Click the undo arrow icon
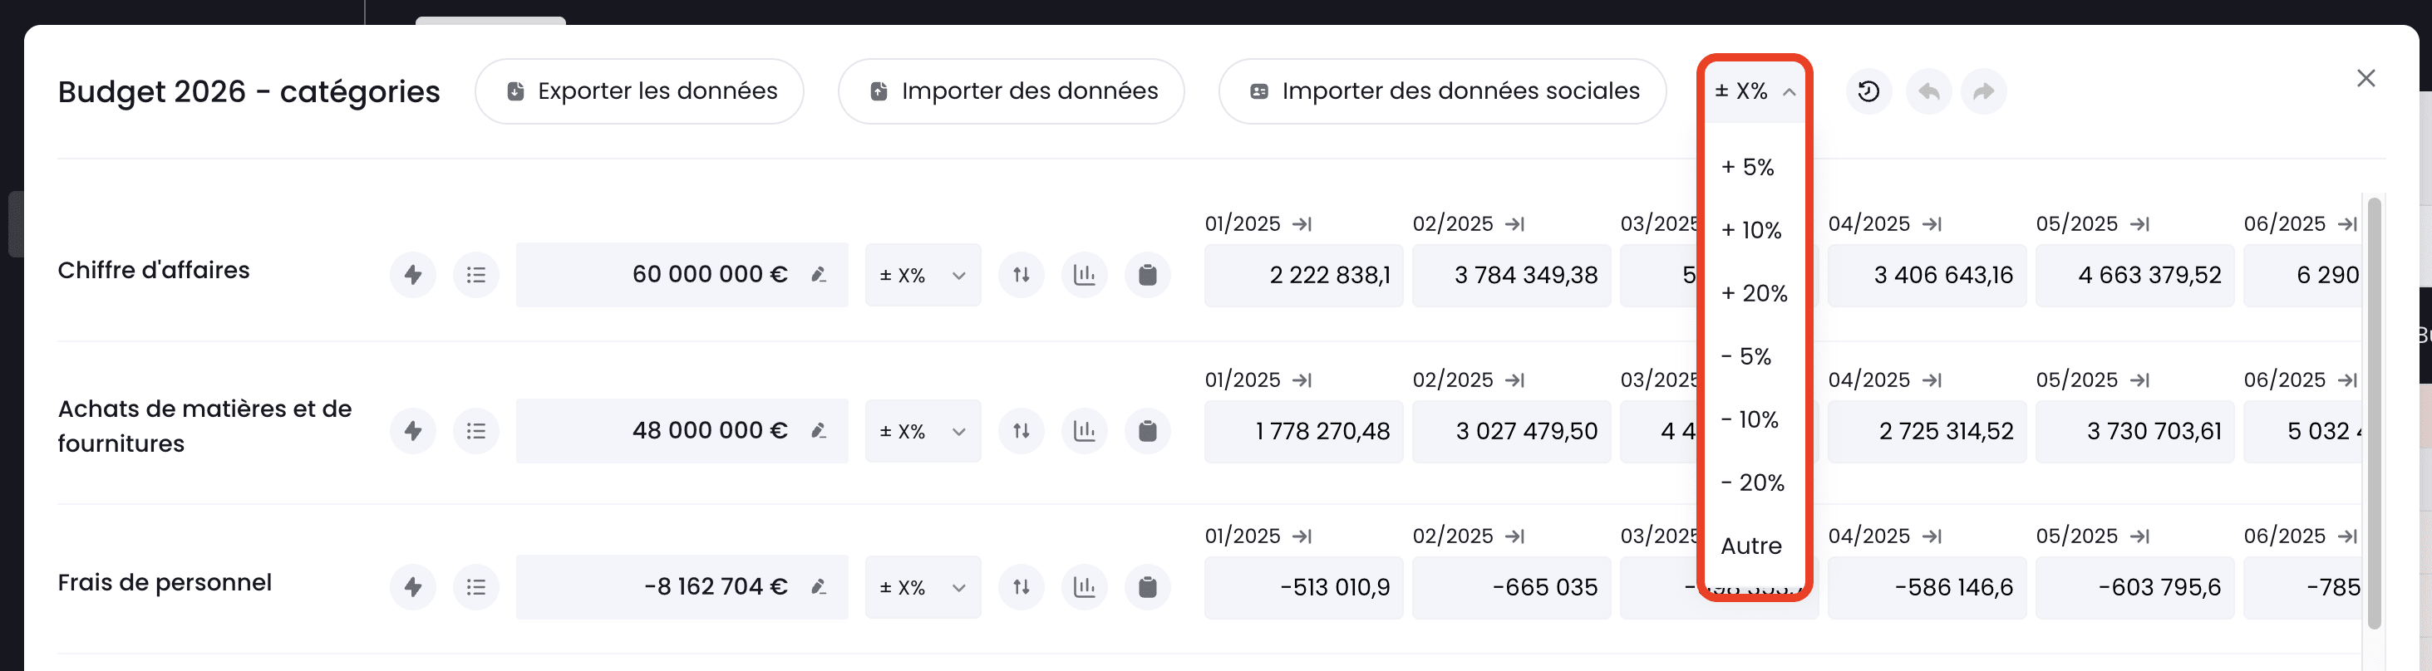 pos(1929,91)
